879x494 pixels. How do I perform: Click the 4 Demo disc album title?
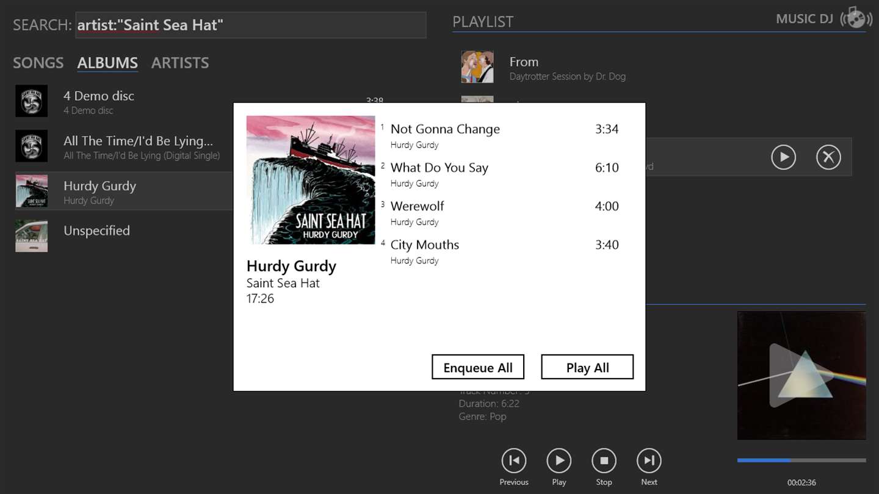pyautogui.click(x=99, y=96)
